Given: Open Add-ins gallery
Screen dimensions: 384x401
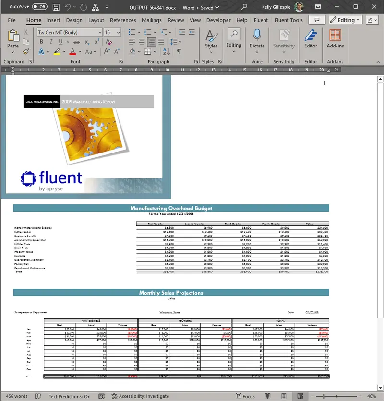Looking at the screenshot, I should coord(335,39).
